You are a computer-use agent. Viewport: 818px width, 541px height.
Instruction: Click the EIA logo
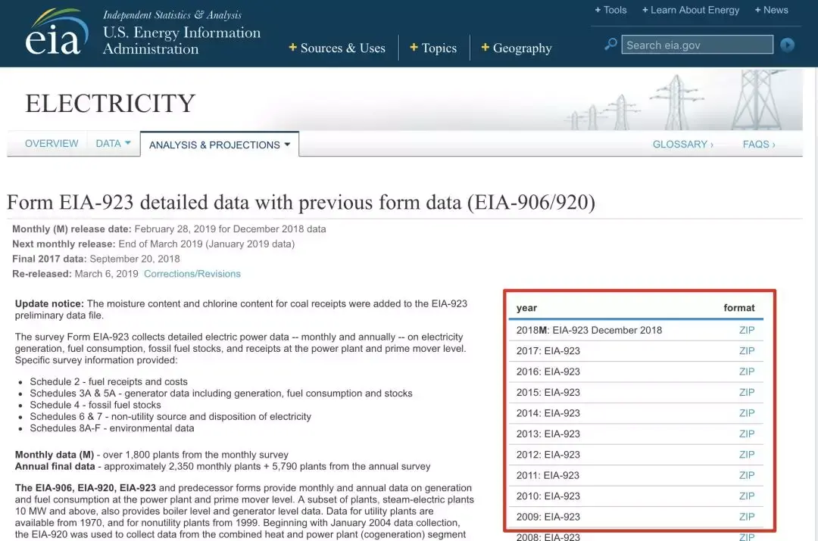coord(56,32)
